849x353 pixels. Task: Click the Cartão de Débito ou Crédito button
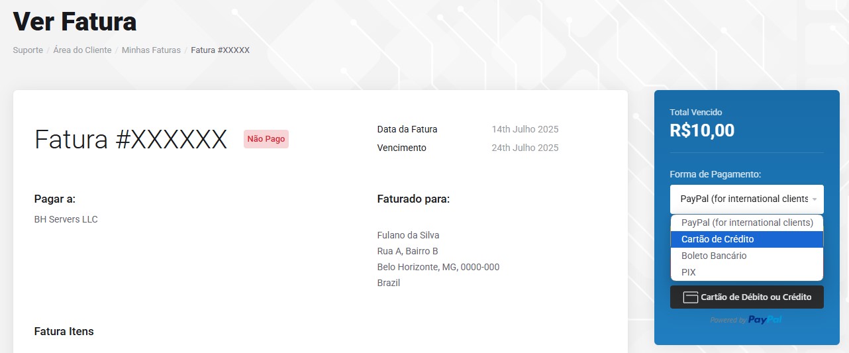point(747,297)
